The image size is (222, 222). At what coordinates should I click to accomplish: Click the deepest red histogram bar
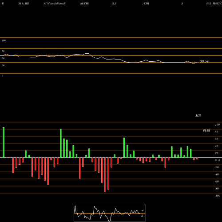point(105,175)
